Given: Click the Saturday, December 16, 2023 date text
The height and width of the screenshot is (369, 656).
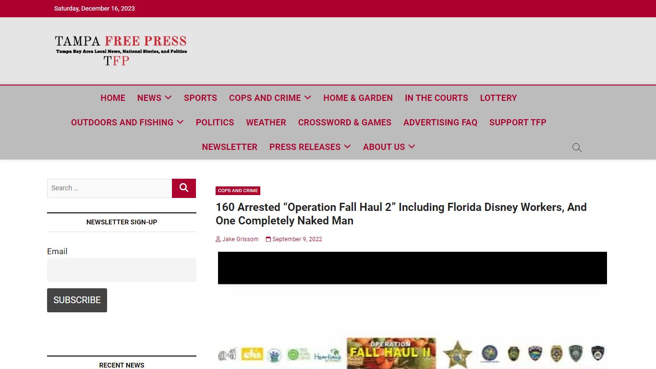Looking at the screenshot, I should click(x=95, y=9).
